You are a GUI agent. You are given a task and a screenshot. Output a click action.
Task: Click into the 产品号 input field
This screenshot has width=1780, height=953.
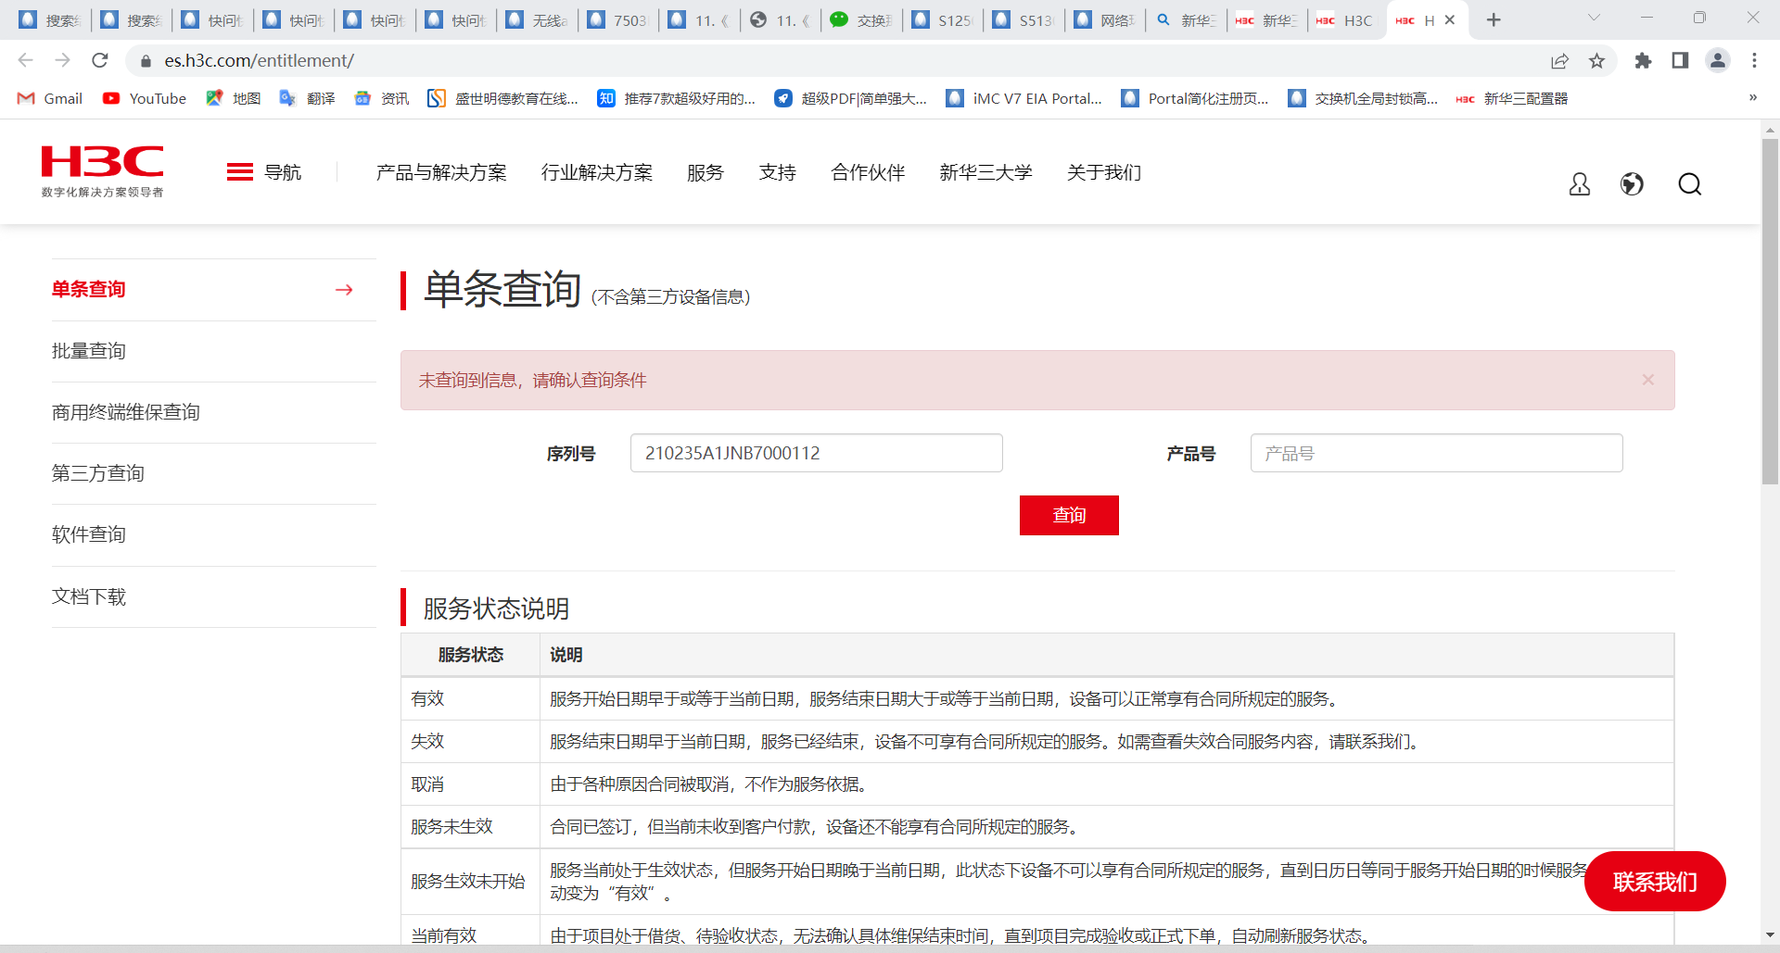point(1436,454)
